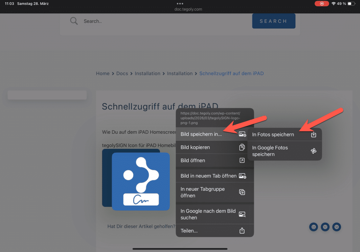This screenshot has height=252, width=360.
Task: Tap the three-dot multitasking indicator at top
Action: [180, 4]
